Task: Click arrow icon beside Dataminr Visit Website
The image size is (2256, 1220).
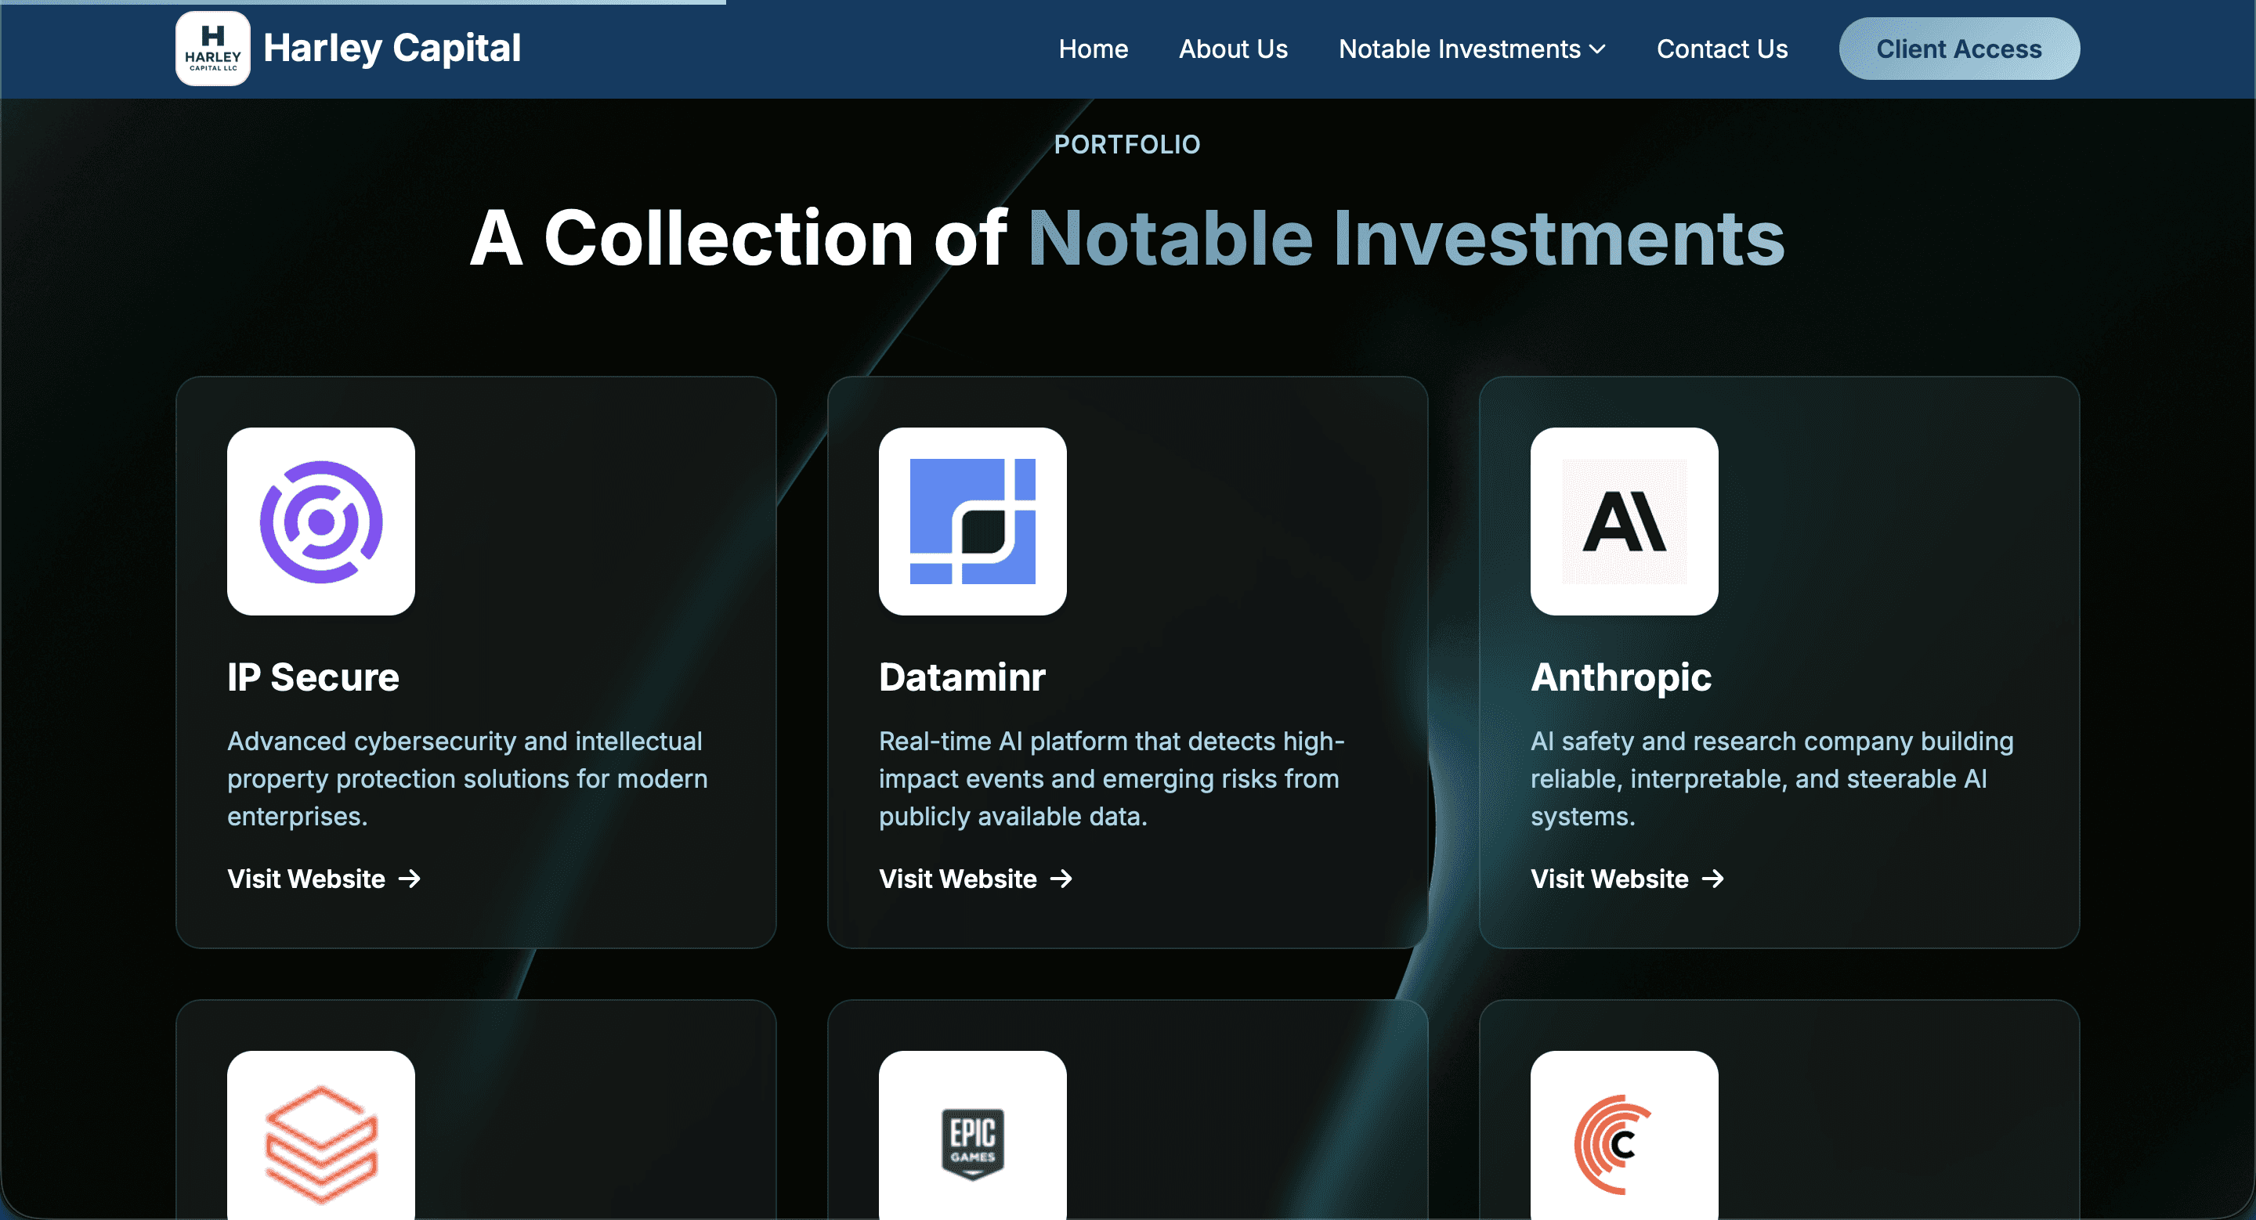Action: tap(1061, 879)
